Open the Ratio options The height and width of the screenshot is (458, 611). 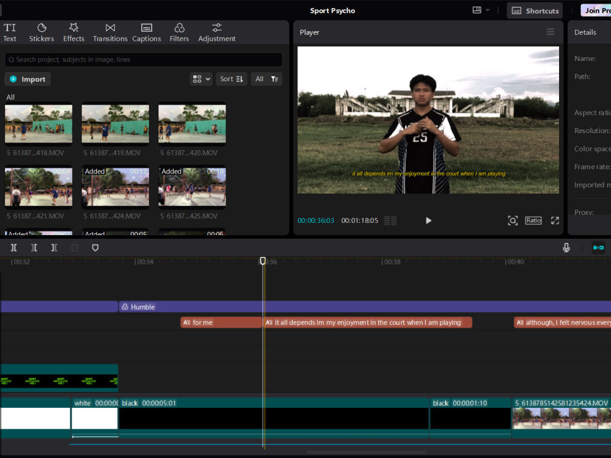533,220
